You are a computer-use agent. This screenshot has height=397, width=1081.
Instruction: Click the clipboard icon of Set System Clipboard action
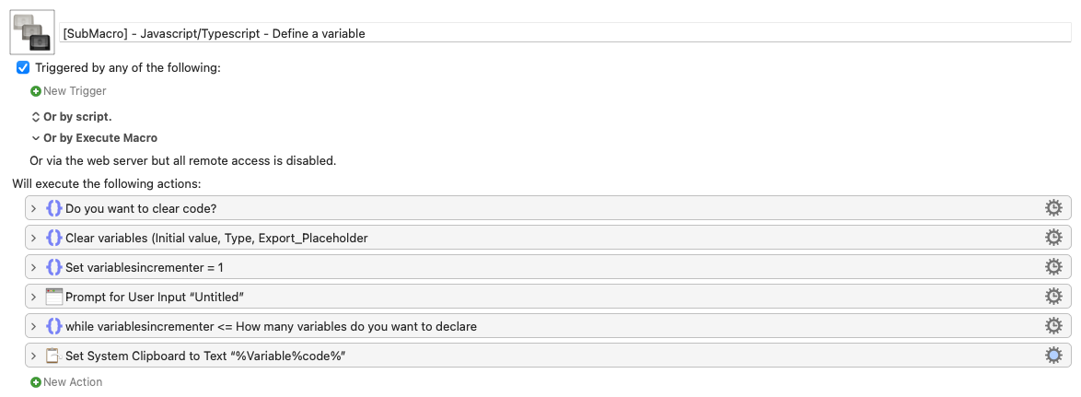pos(53,356)
